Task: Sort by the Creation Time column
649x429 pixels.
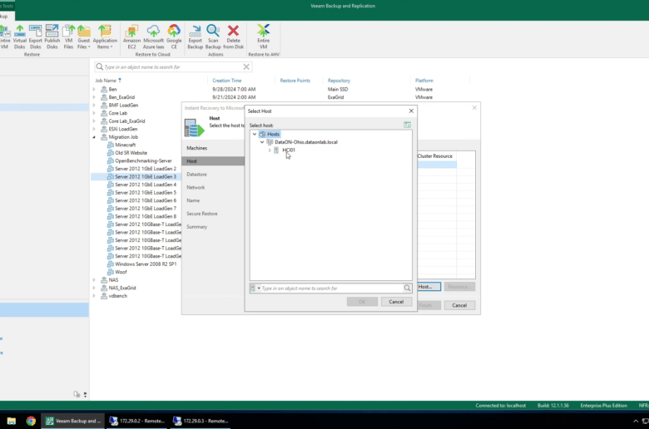Action: point(227,81)
